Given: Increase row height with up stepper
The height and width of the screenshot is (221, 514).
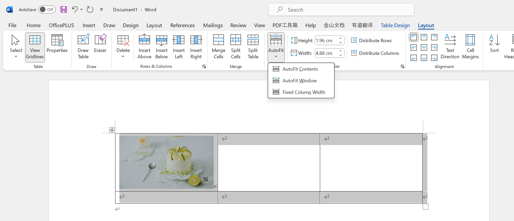Looking at the screenshot, I should (x=341, y=39).
